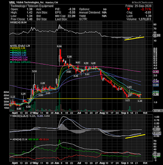Click the Chg value -0.01

point(148,13)
